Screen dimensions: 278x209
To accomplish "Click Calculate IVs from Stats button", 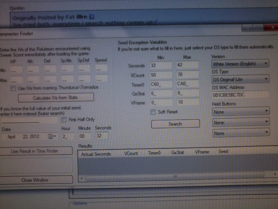I will click(x=56, y=97).
